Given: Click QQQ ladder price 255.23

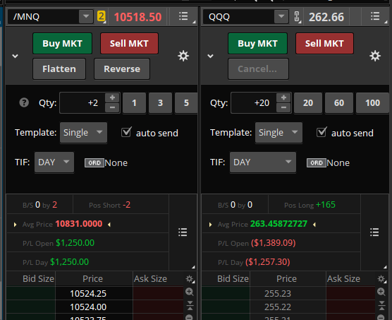Looking at the screenshot, I should (x=278, y=293).
